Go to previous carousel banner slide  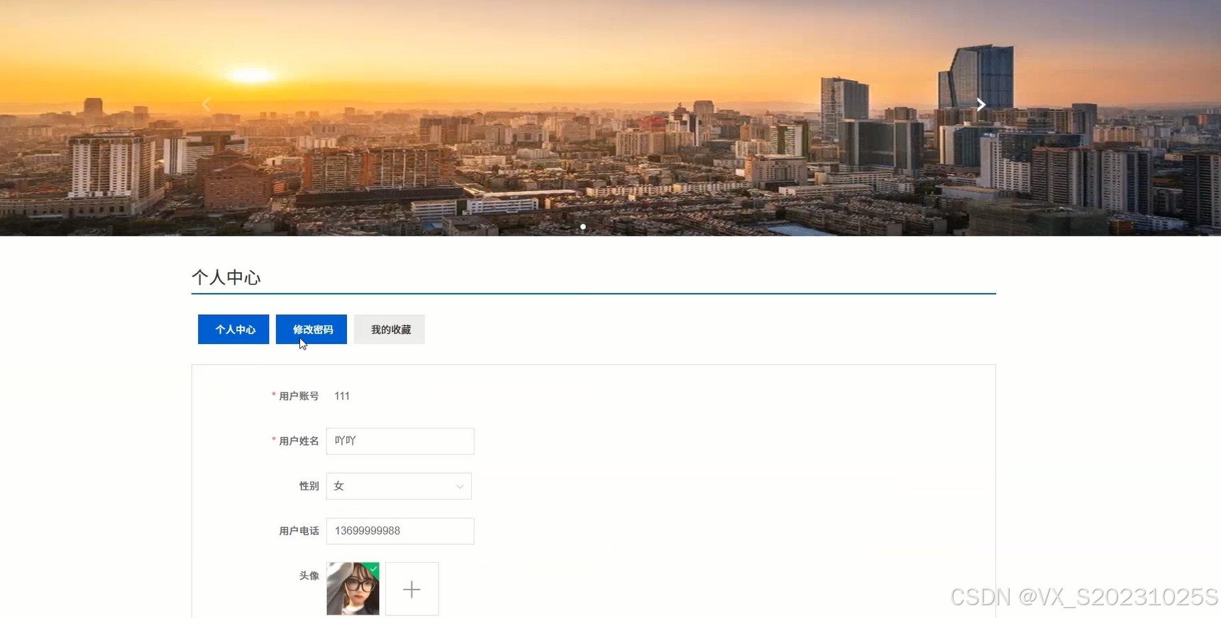coord(206,105)
